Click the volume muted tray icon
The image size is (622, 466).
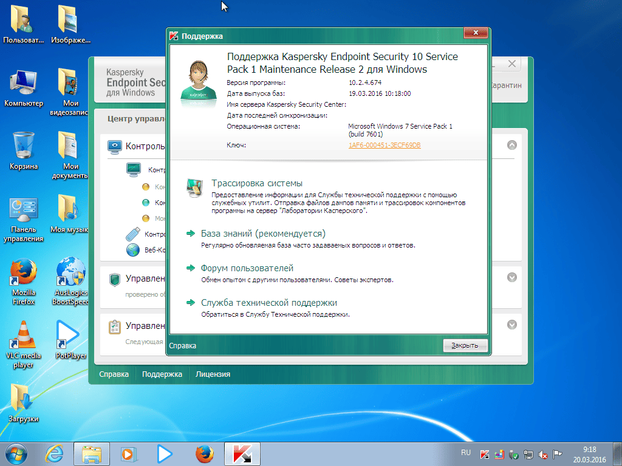(542, 454)
